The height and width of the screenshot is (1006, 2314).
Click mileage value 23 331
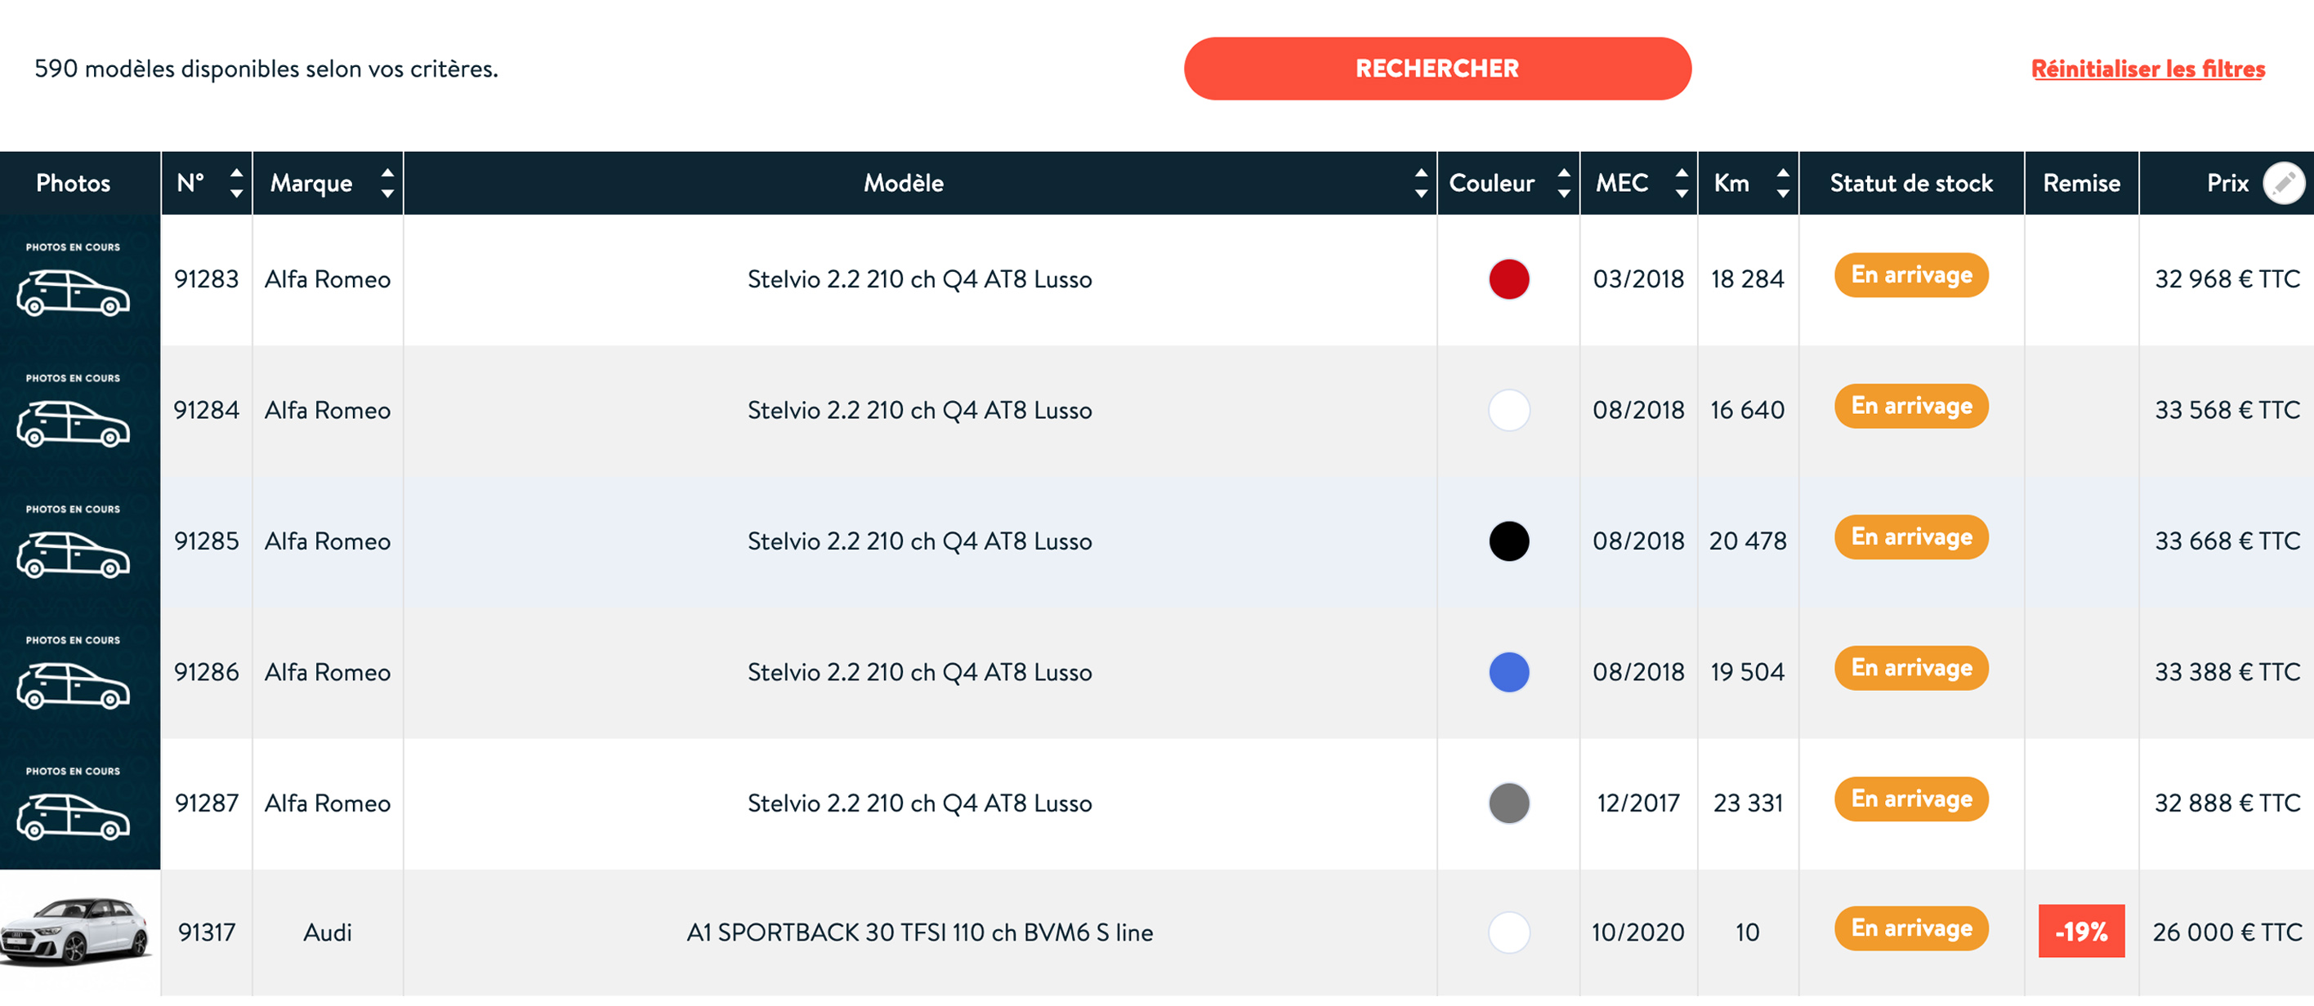point(1746,803)
